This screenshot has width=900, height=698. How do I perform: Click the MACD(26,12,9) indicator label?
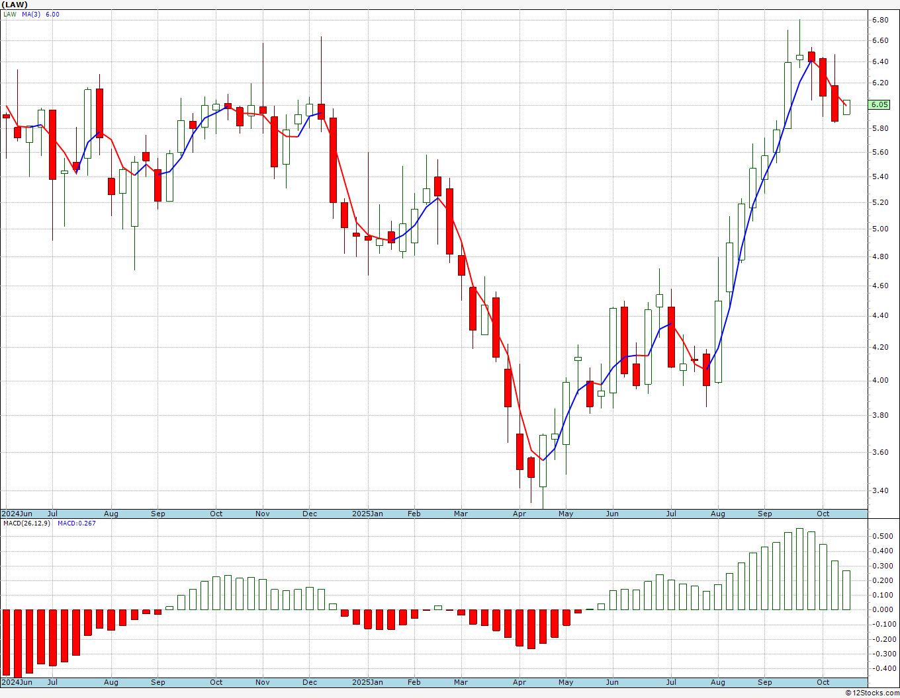(28, 523)
